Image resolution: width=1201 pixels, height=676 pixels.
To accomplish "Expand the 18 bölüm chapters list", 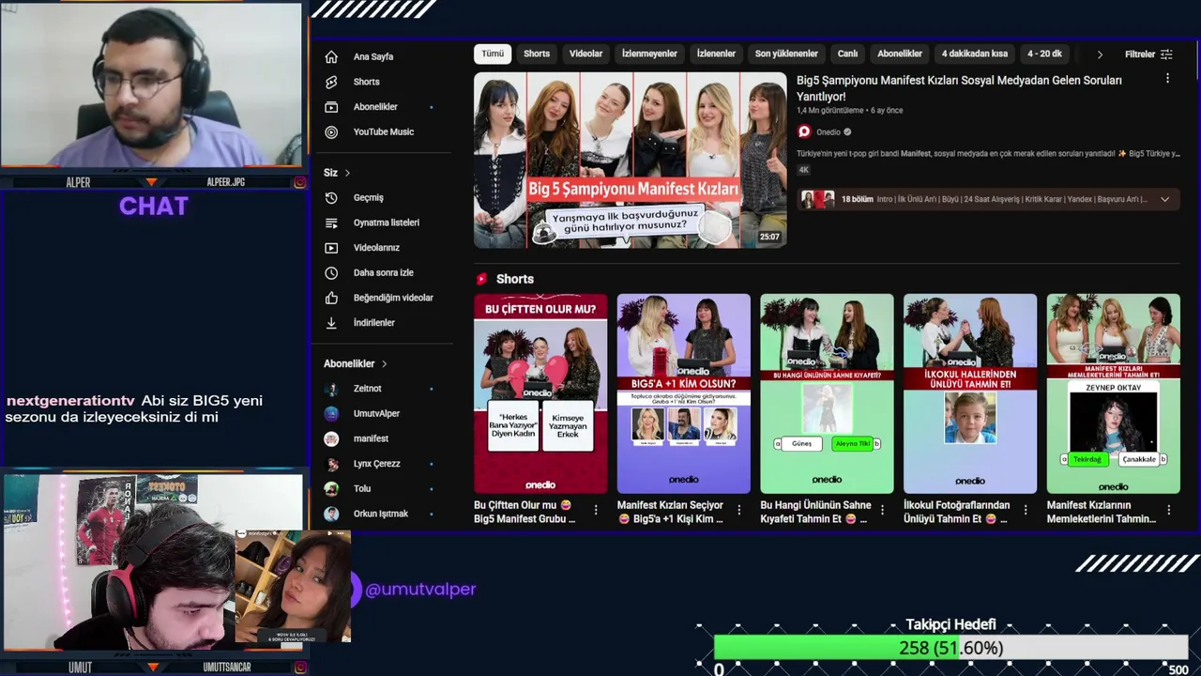I will click(1165, 199).
